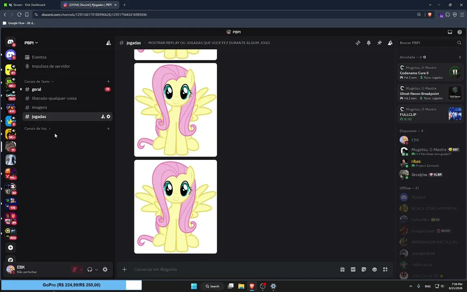Click the browser address bar URL

click(94, 15)
